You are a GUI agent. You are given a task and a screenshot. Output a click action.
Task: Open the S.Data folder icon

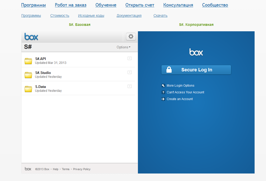click(28, 89)
